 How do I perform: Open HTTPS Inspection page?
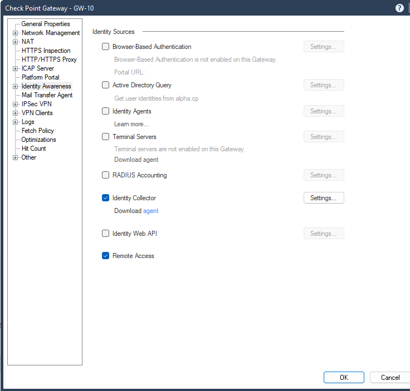[46, 51]
